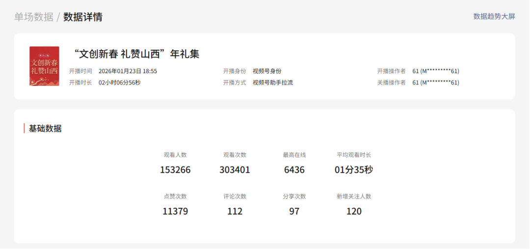Click the 评论次数 value 112
Viewport: 530px width, 249px height.
[x=235, y=211]
